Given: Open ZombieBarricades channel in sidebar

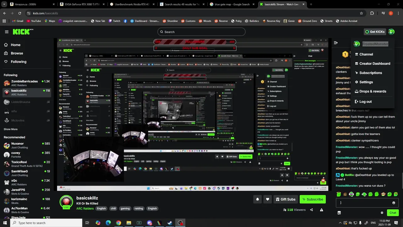Looking at the screenshot, I should [x=27, y=83].
